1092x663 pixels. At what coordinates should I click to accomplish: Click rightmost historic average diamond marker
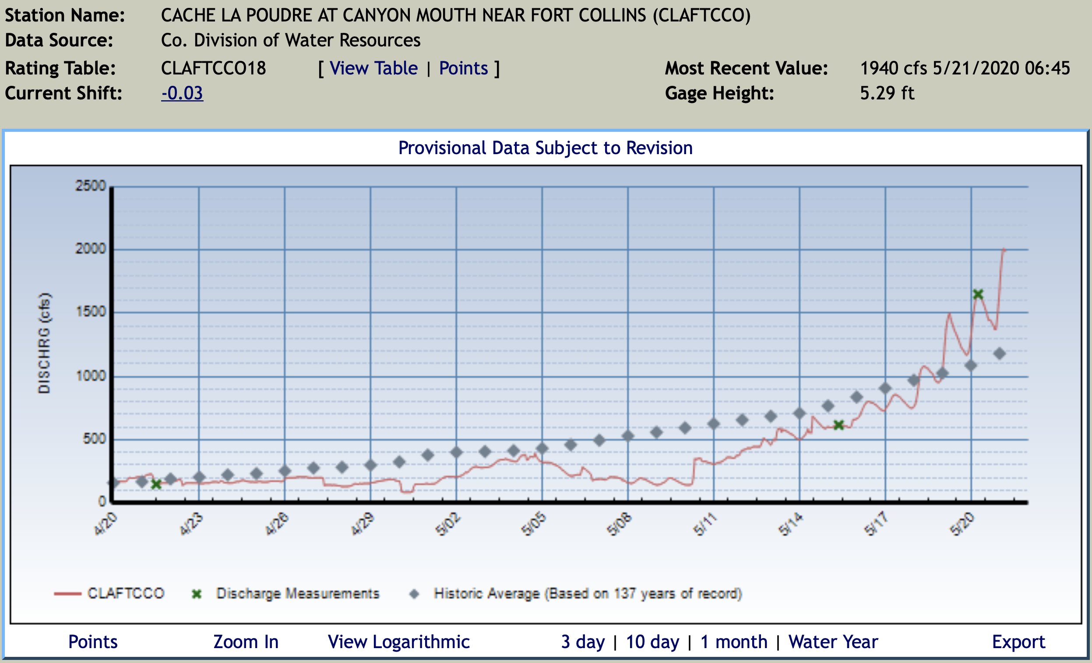point(999,354)
